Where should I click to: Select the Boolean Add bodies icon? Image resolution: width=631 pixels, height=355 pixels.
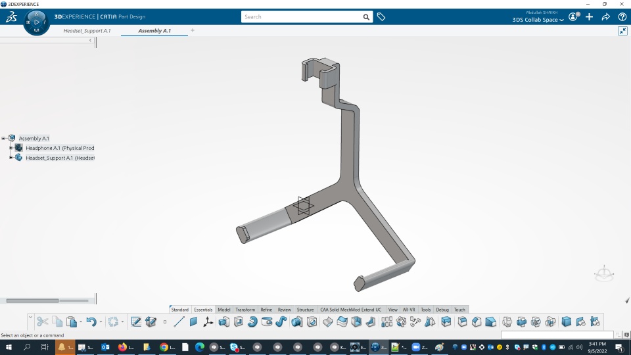pos(521,321)
